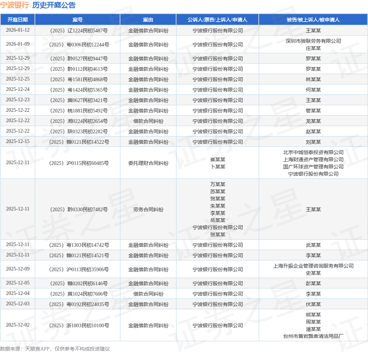This screenshot has height=352, width=368.
Task: Select case number (2025)沪0115民初60485号
Action: pyautogui.click(x=79, y=163)
